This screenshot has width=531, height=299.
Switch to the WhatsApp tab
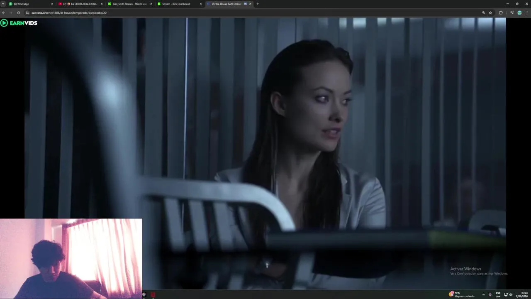coord(31,4)
